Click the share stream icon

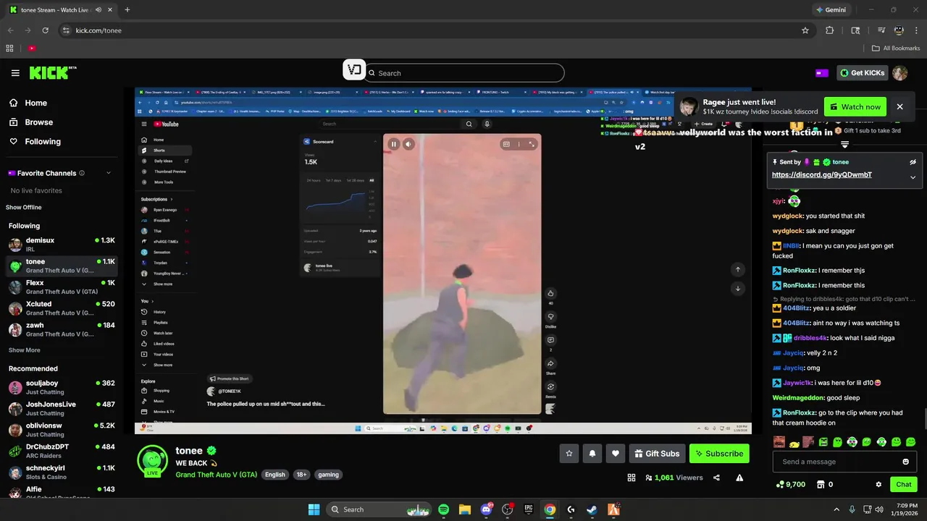click(716, 478)
